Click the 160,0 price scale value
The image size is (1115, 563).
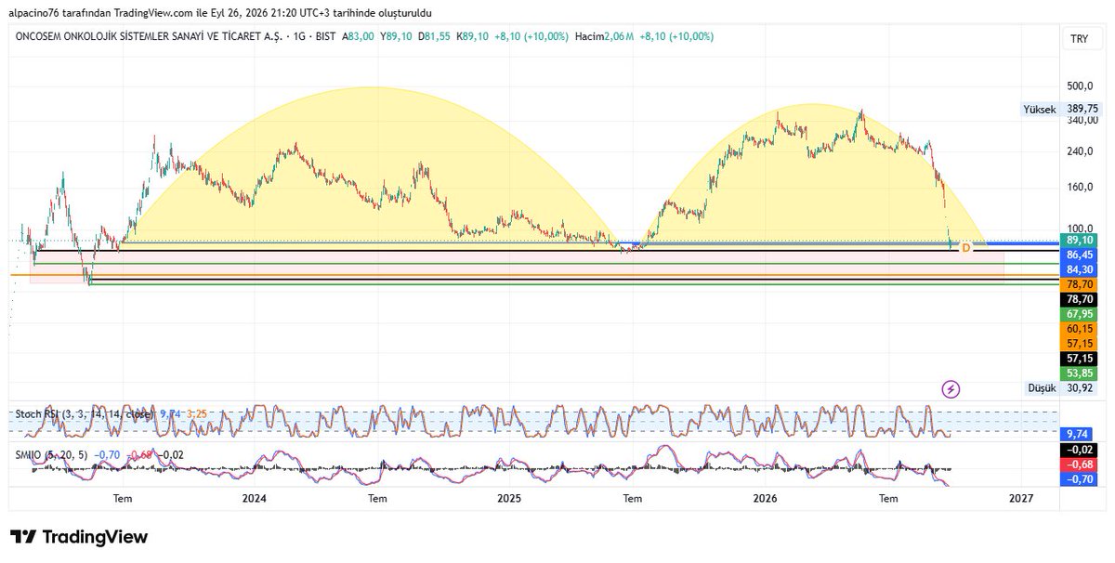pos(1079,188)
